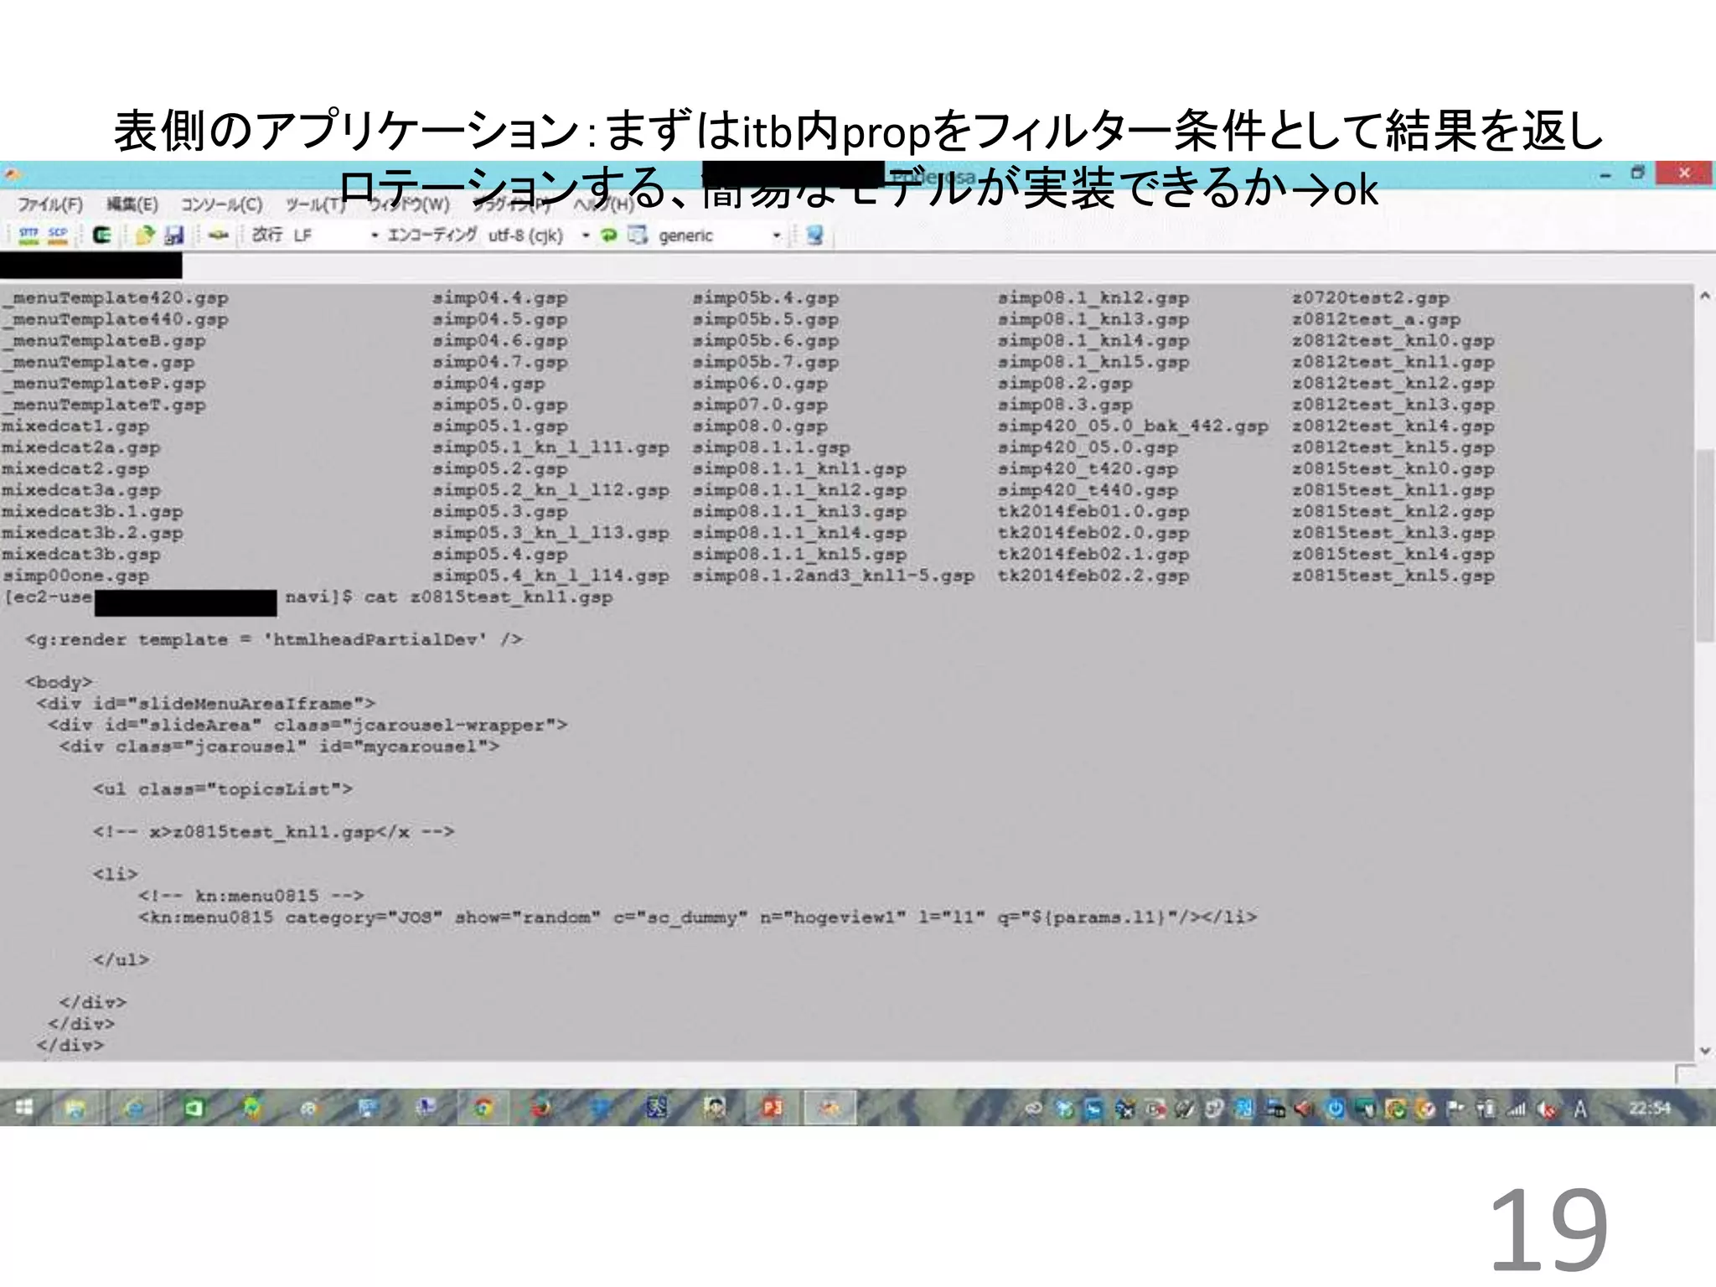Click the taskbar clock showing 22:54

pyautogui.click(x=1649, y=1109)
